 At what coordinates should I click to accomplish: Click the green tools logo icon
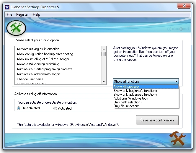(x=16, y=27)
